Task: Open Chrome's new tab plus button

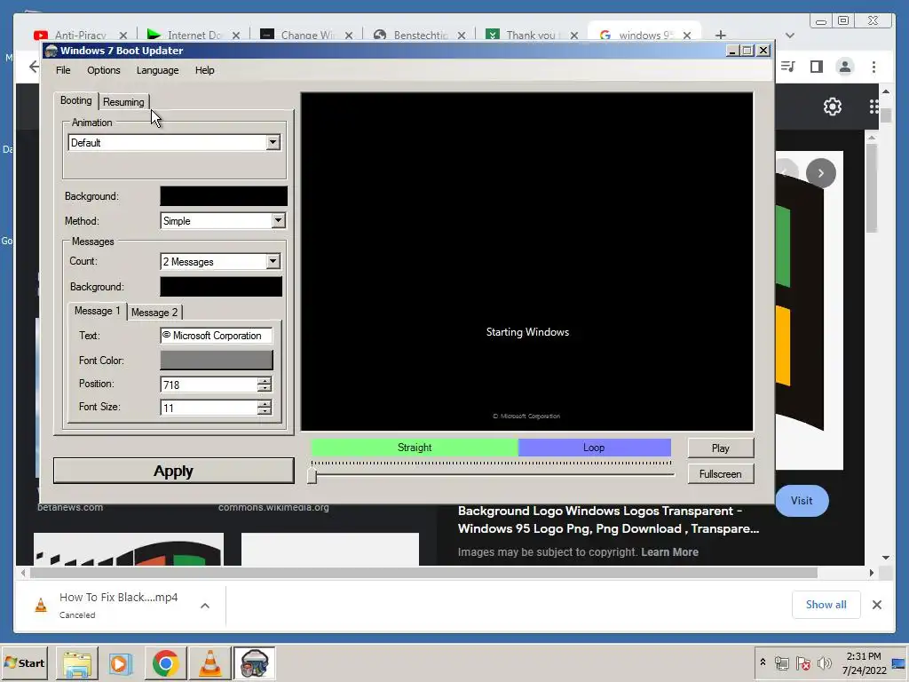Action: coord(721,36)
